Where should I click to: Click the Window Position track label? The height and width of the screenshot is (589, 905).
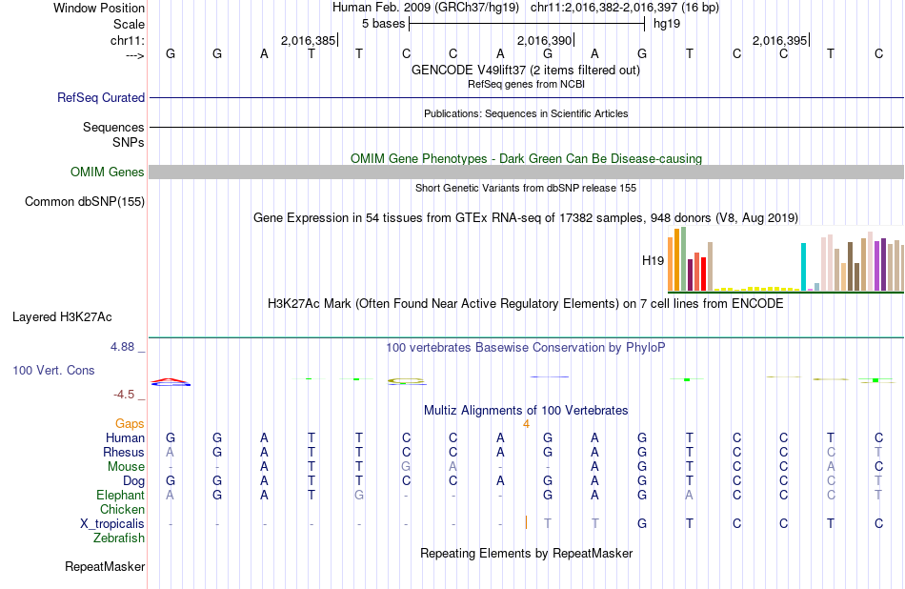99,8
